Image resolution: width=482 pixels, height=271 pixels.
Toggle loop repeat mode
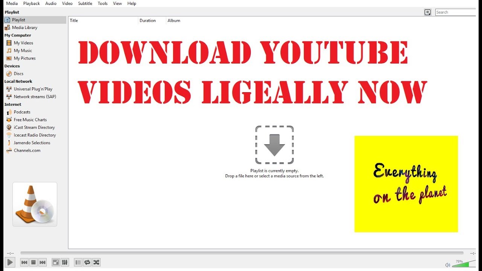87,262
